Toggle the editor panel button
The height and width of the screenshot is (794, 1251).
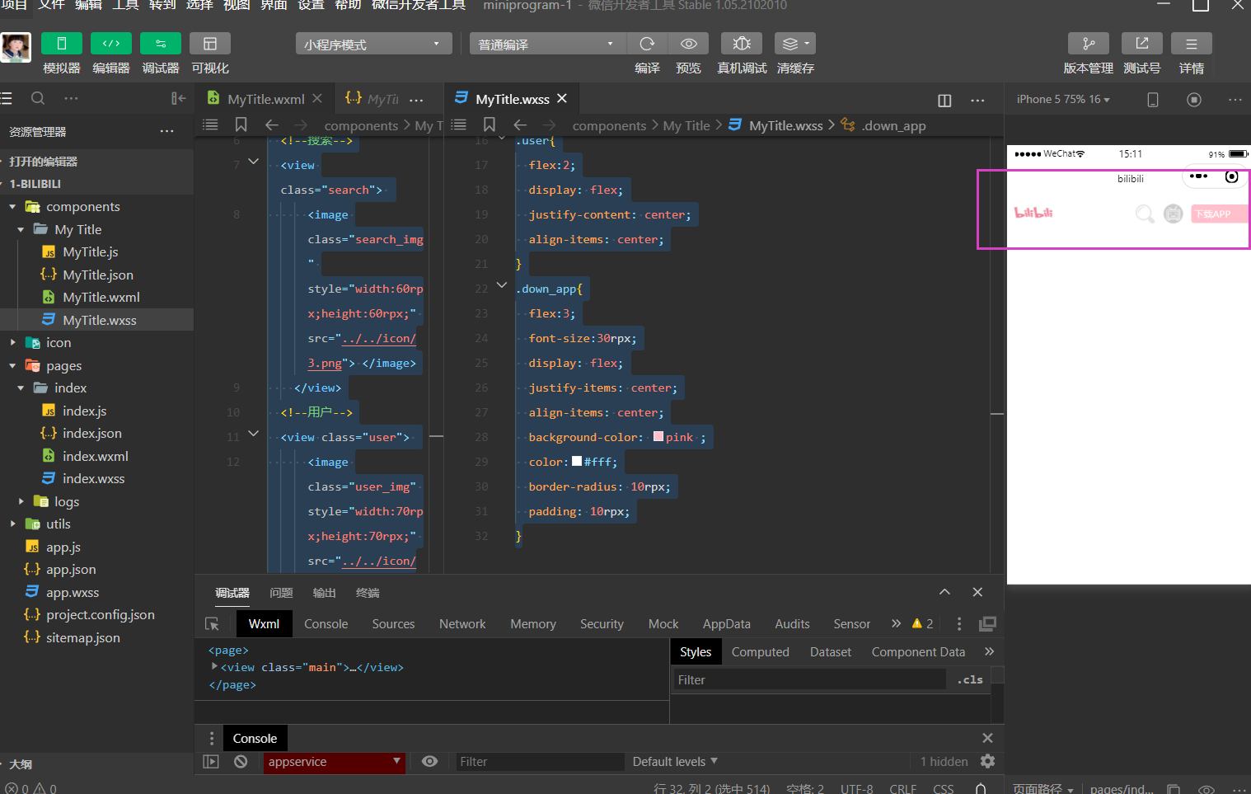[x=111, y=44]
